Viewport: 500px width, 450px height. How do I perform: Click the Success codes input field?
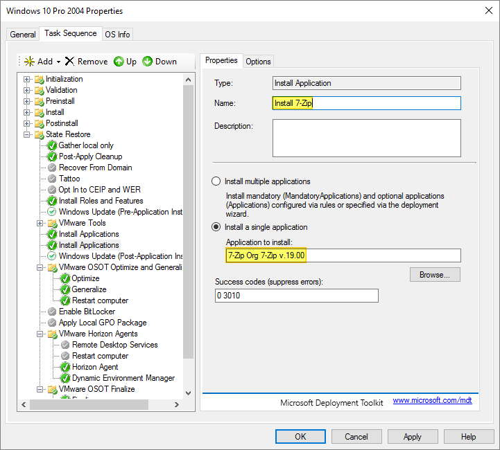297,296
